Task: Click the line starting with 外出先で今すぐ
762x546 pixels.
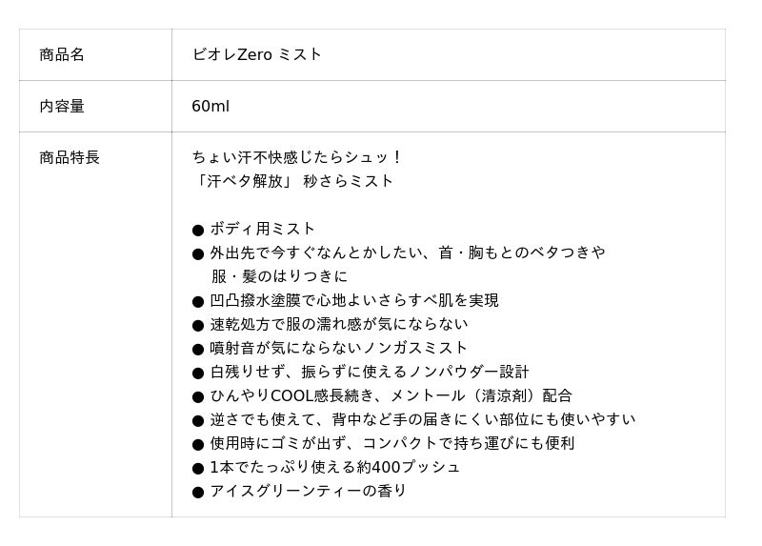Action: [x=407, y=253]
